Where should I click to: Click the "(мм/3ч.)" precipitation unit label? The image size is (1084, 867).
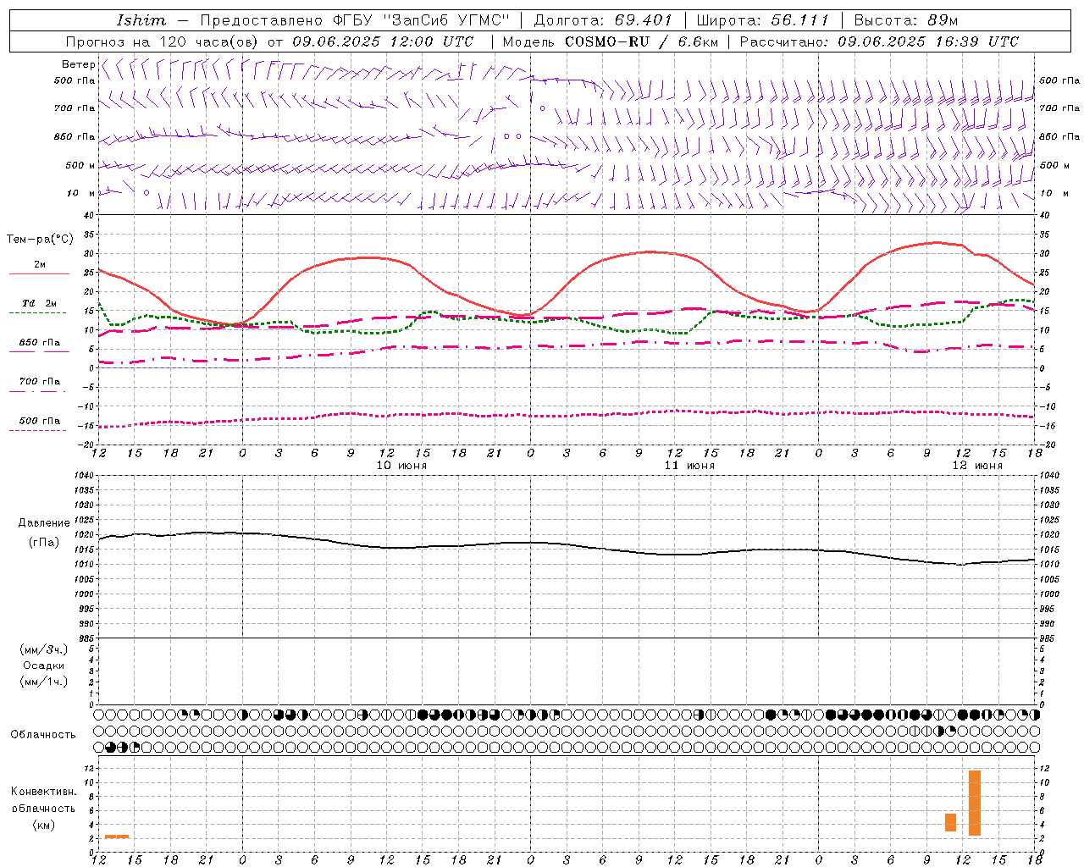pos(44,649)
